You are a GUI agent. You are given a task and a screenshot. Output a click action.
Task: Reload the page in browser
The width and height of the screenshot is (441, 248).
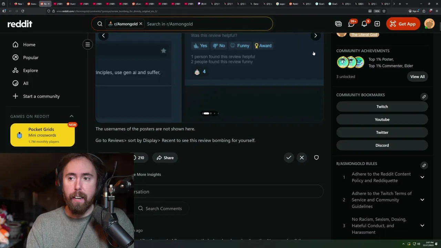click(23, 11)
